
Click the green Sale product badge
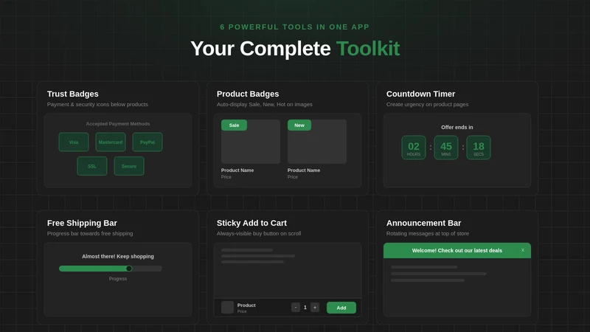[x=234, y=125]
